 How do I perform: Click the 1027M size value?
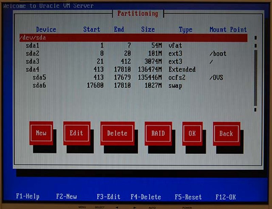(x=153, y=85)
